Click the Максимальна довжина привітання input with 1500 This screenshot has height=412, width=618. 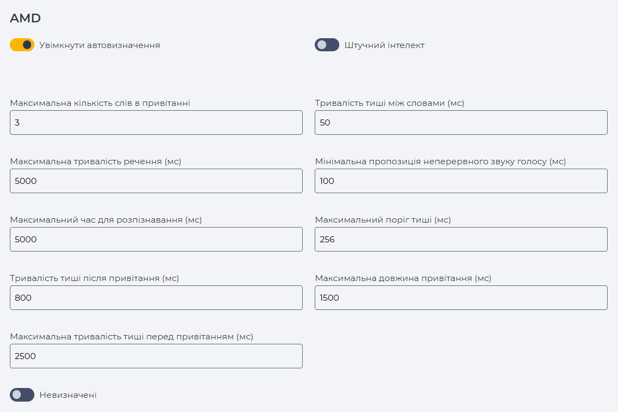point(461,297)
